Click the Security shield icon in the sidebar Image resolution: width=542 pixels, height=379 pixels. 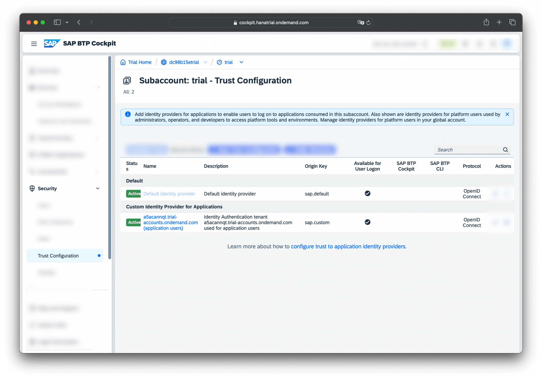(32, 188)
